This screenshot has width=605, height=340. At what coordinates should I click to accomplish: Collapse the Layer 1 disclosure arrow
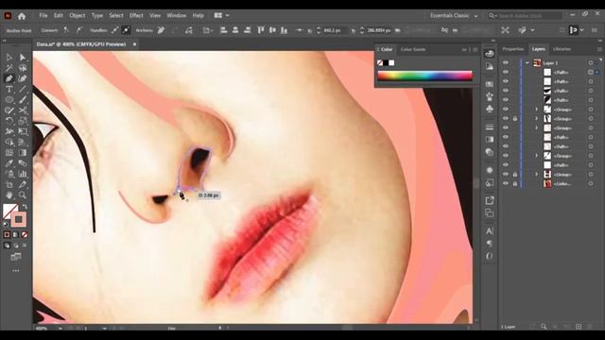point(527,63)
